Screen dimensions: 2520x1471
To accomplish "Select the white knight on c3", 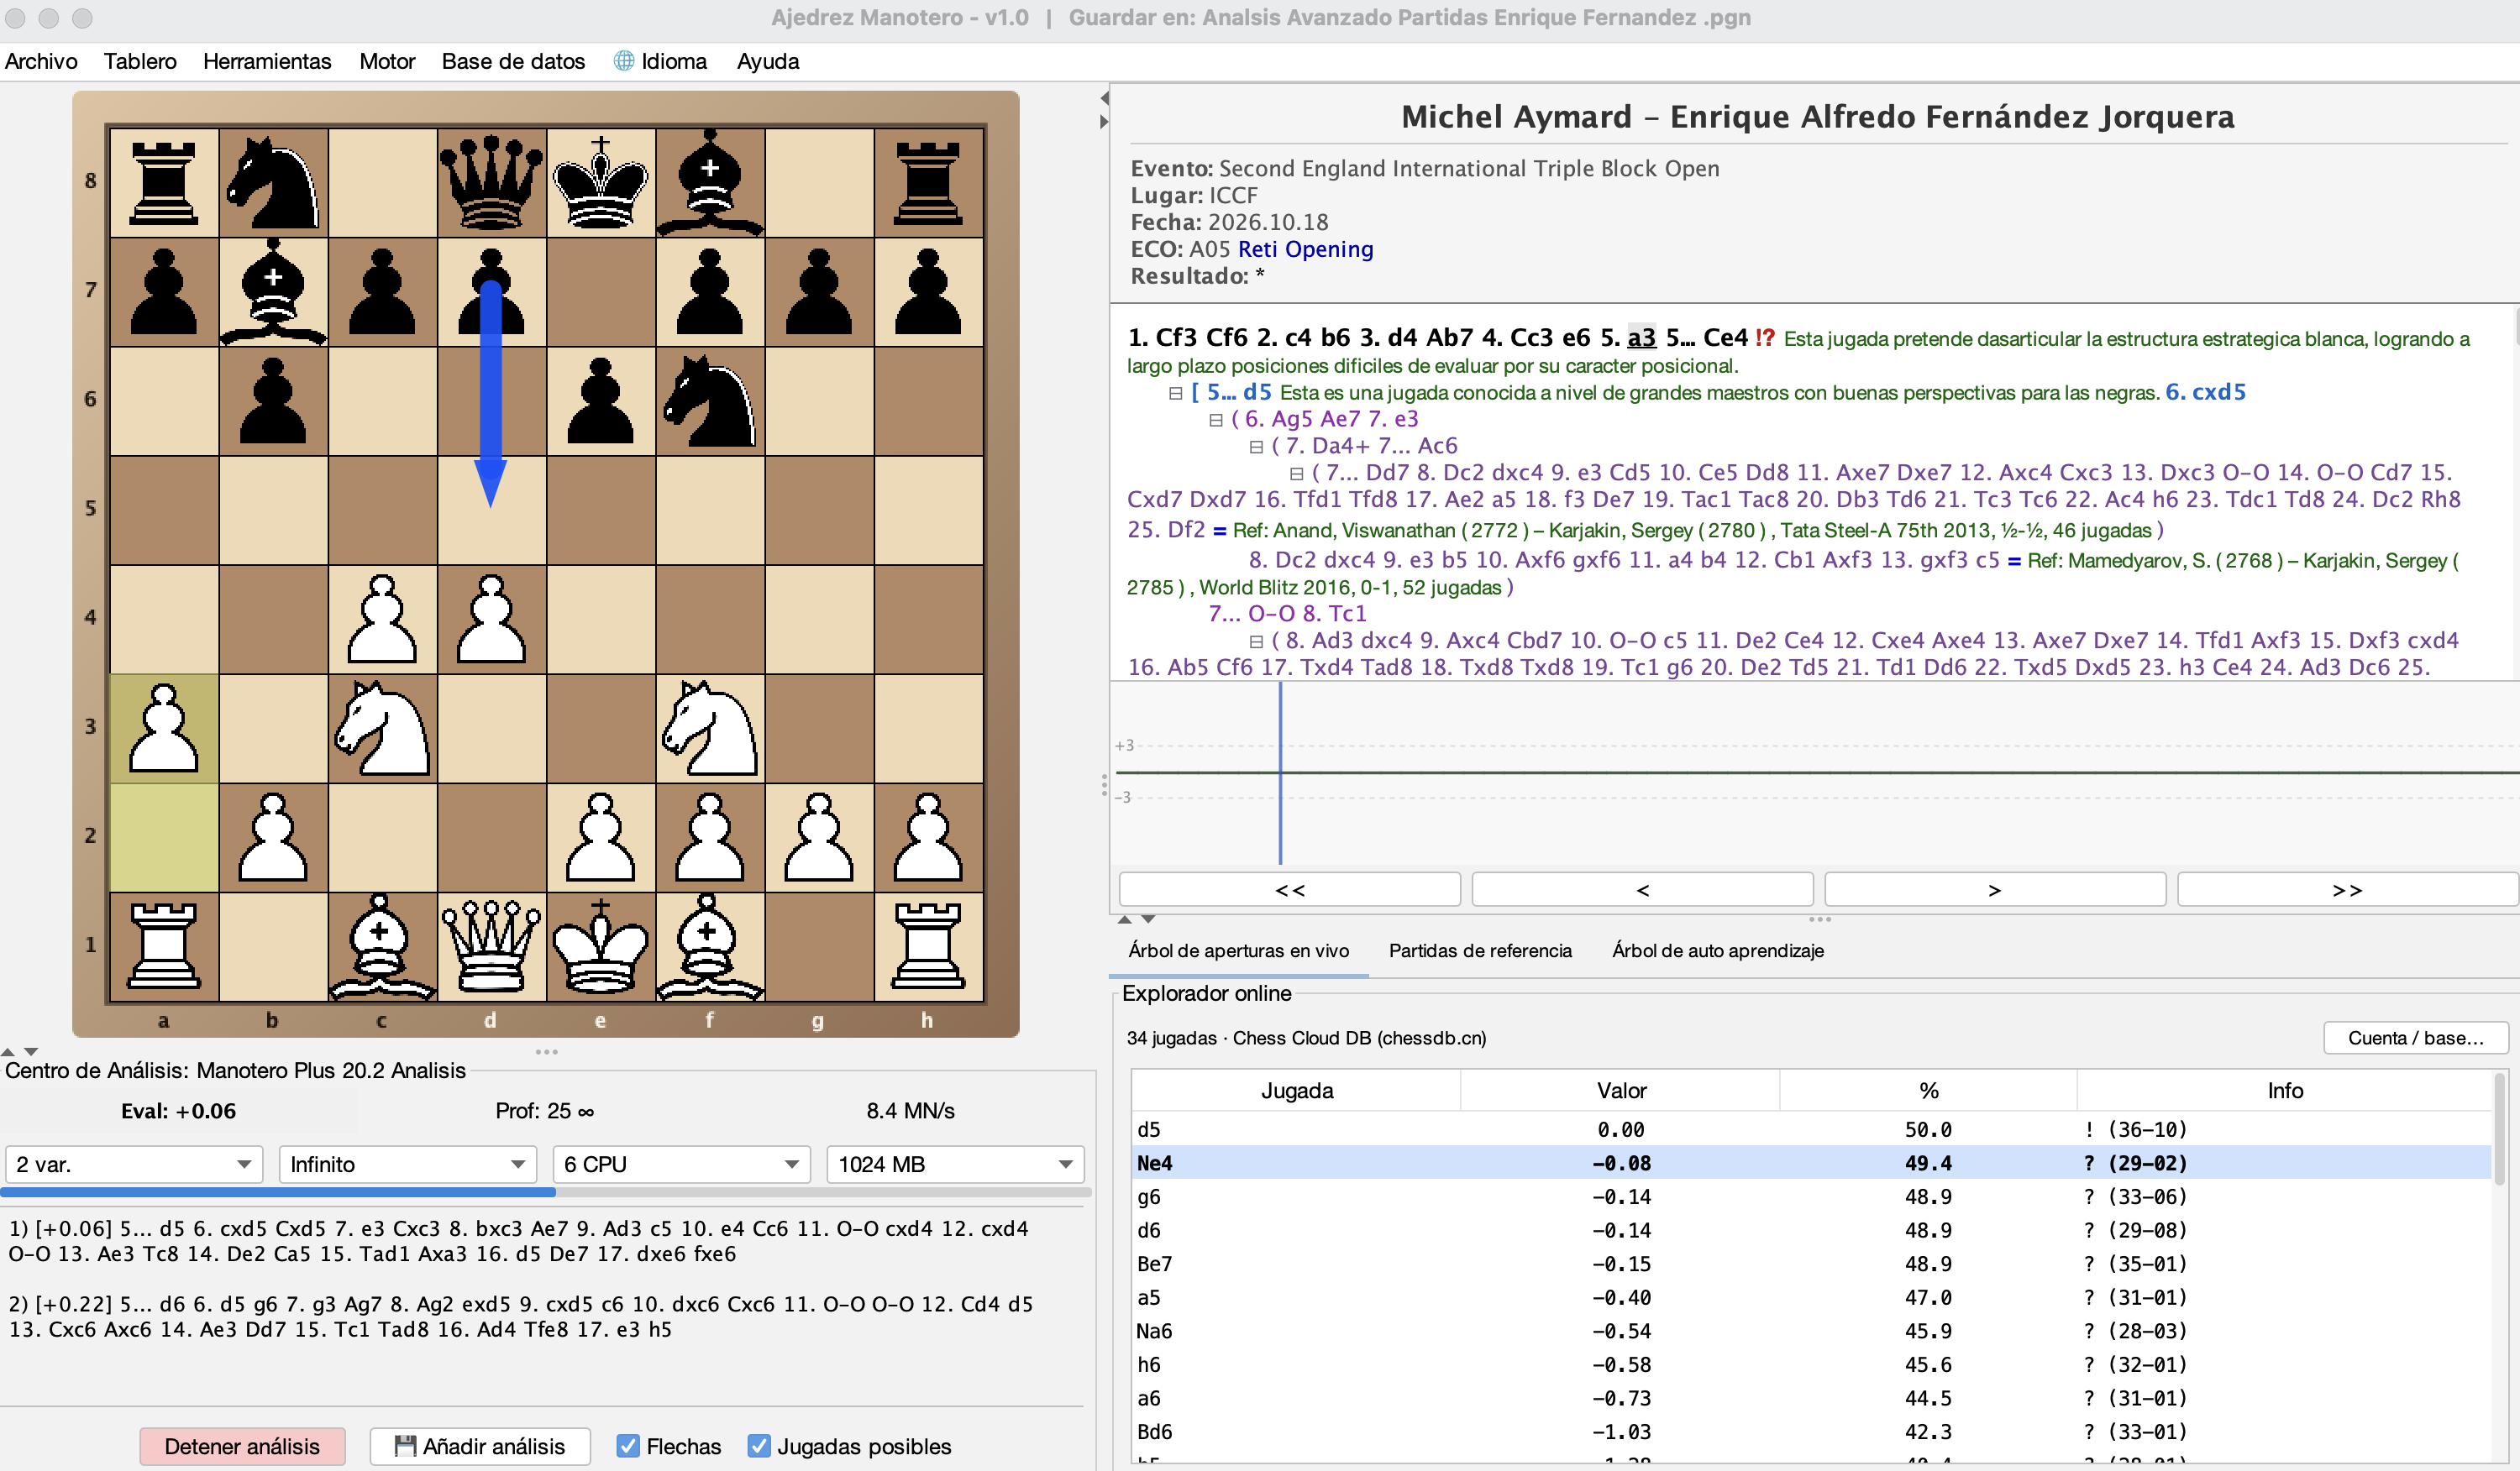I will click(382, 729).
